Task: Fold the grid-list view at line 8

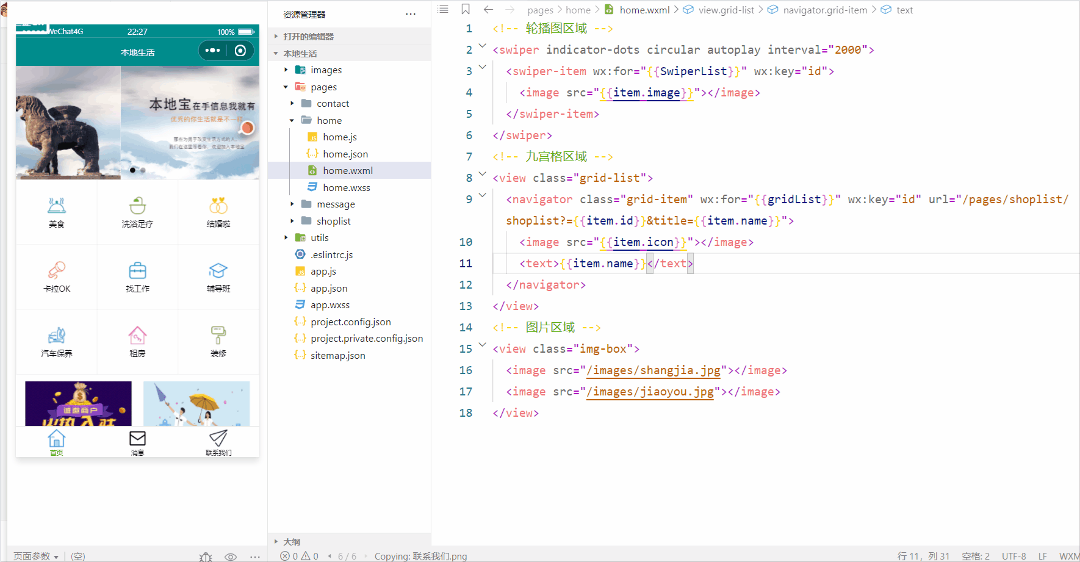Action: pyautogui.click(x=483, y=174)
